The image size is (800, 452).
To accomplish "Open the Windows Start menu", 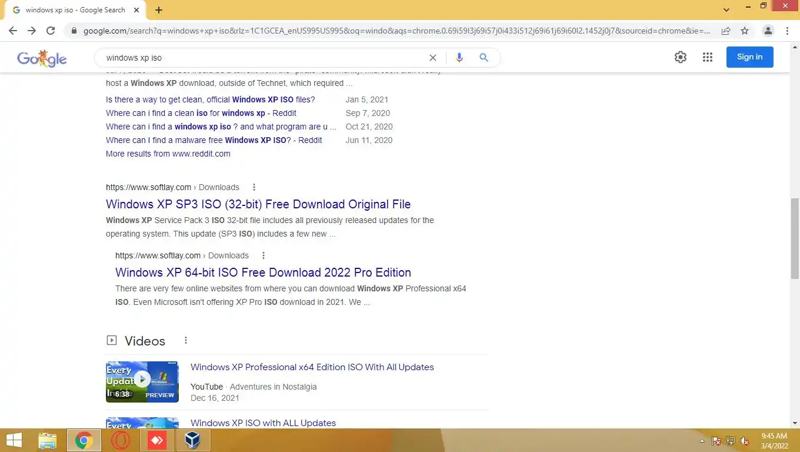I will click(14, 440).
